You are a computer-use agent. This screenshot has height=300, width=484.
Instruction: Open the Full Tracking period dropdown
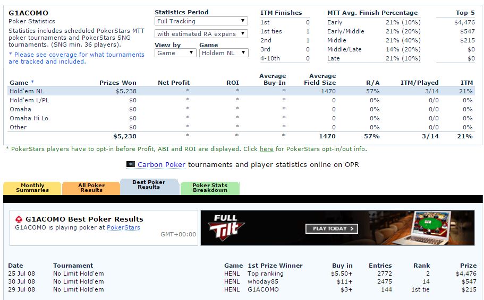pos(201,21)
